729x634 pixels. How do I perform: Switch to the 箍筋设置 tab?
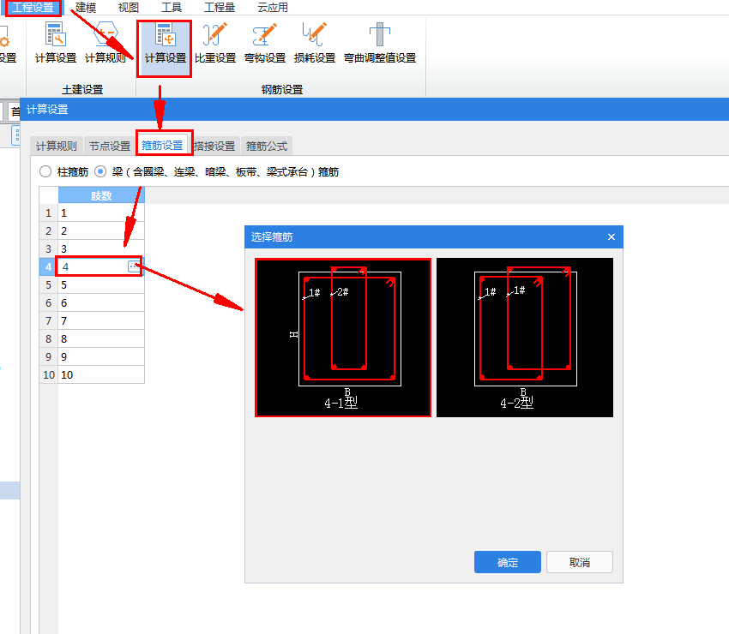click(162, 145)
